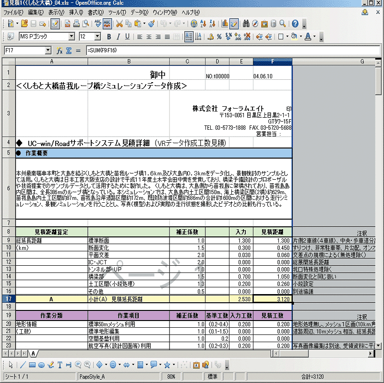Align cell text right
Viewport: 384px width, 383px height.
[158, 37]
